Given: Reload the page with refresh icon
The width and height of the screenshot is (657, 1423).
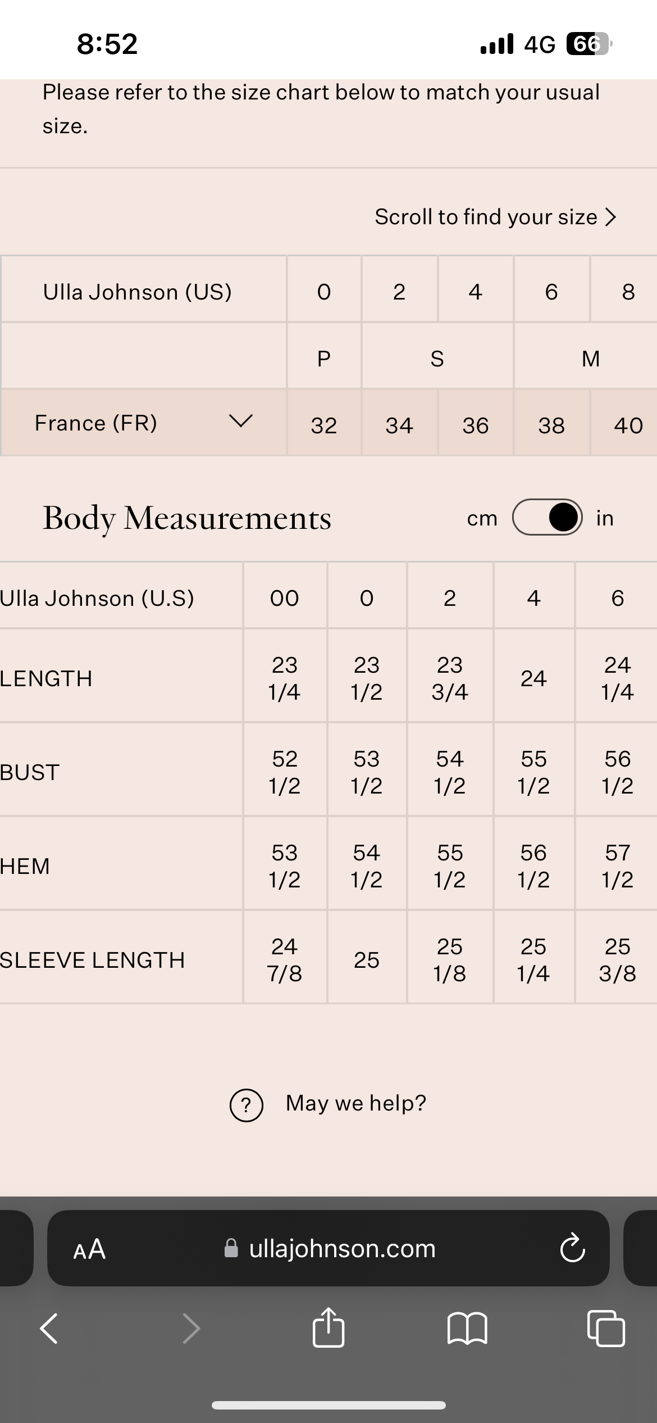Looking at the screenshot, I should click(572, 1248).
